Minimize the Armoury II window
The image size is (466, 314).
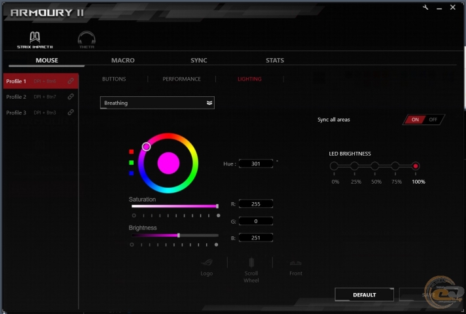coord(439,9)
